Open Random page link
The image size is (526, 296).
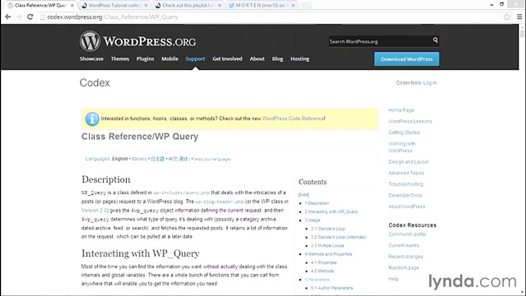coord(404,268)
